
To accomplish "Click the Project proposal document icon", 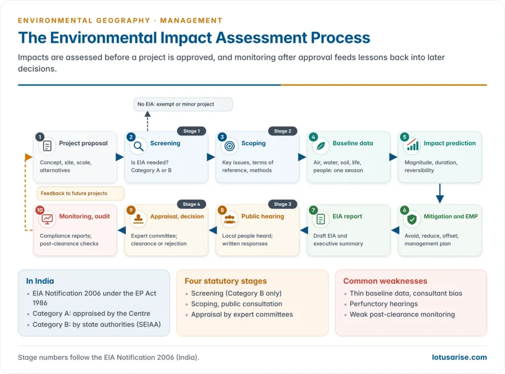I will [x=47, y=146].
